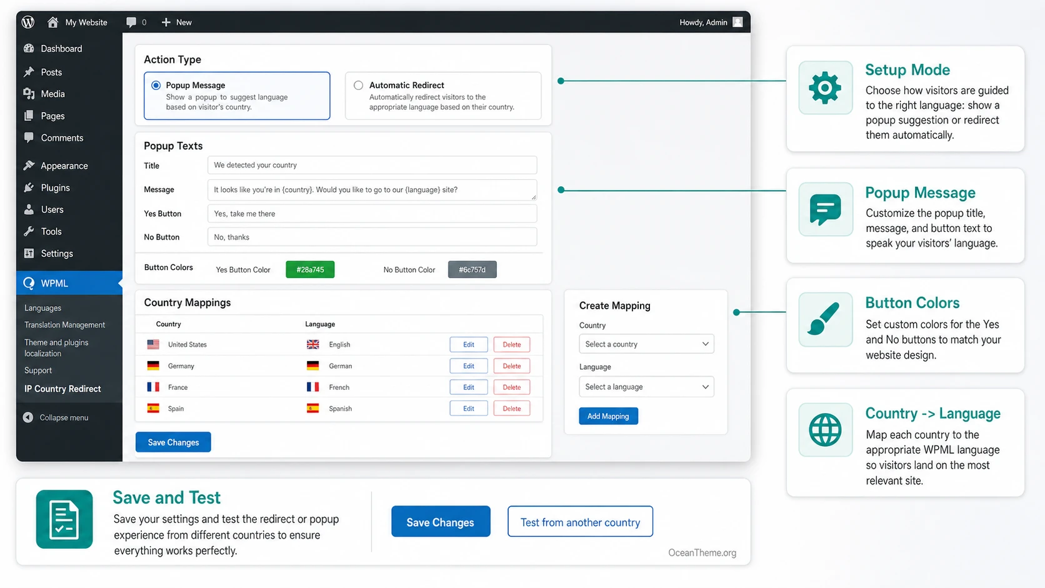Click the No Button text field

[372, 237]
